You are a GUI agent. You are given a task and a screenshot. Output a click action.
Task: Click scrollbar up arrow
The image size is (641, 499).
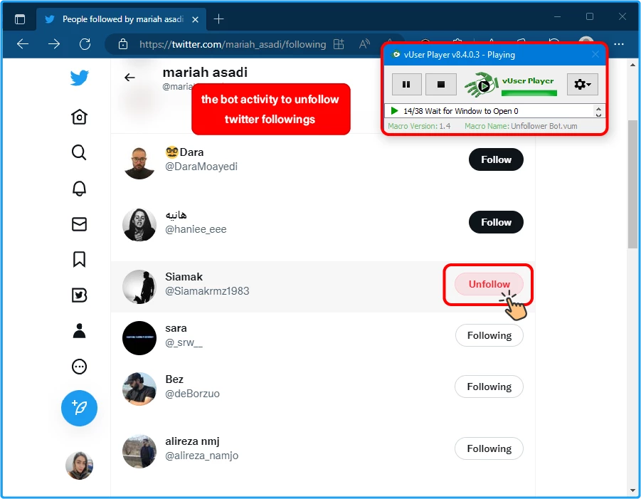tap(633, 65)
